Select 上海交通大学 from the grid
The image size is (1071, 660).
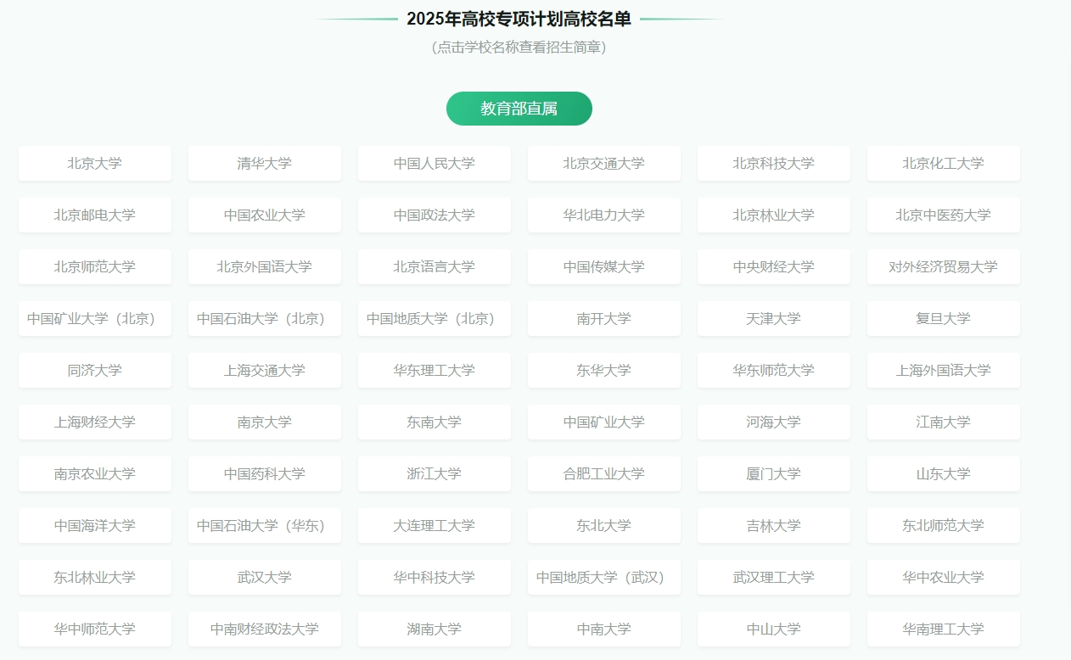tap(265, 370)
